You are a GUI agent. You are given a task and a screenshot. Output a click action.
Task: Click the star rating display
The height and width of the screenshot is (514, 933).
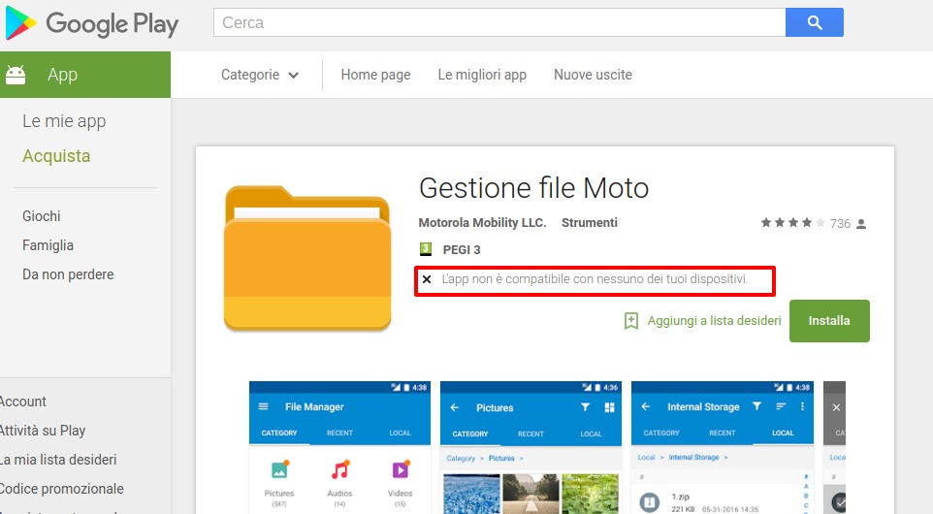[792, 222]
